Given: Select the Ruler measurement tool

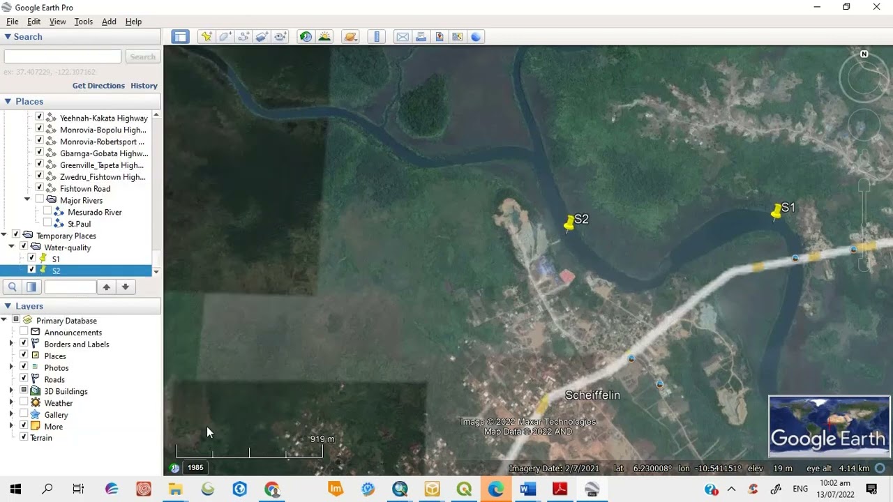Looking at the screenshot, I should 377,37.
